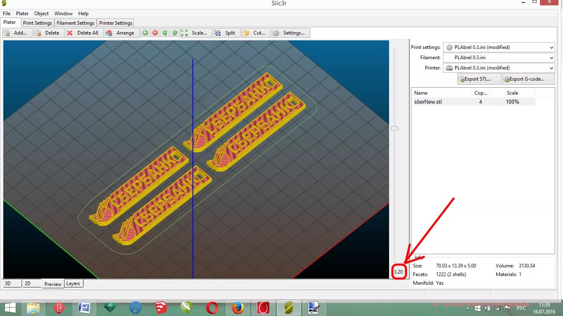The width and height of the screenshot is (563, 316).
Task: Open the Window menu
Action: 63,14
